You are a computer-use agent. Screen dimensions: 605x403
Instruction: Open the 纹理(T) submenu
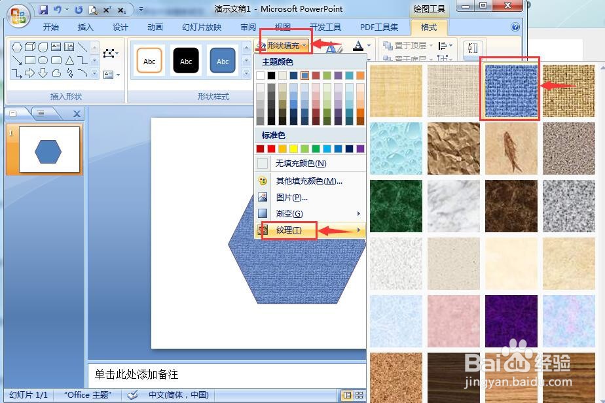(x=310, y=230)
